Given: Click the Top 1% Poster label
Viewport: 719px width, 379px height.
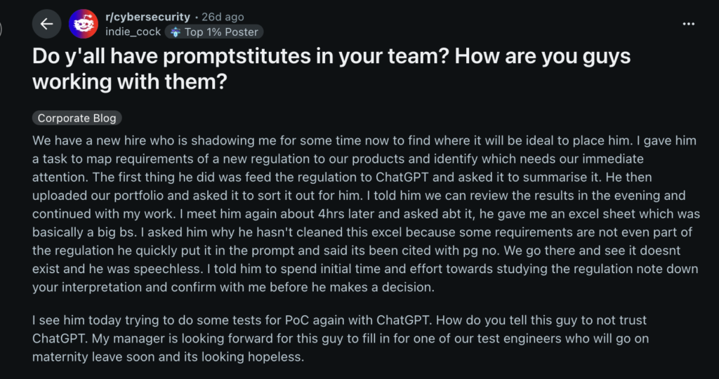Looking at the screenshot, I should click(221, 32).
